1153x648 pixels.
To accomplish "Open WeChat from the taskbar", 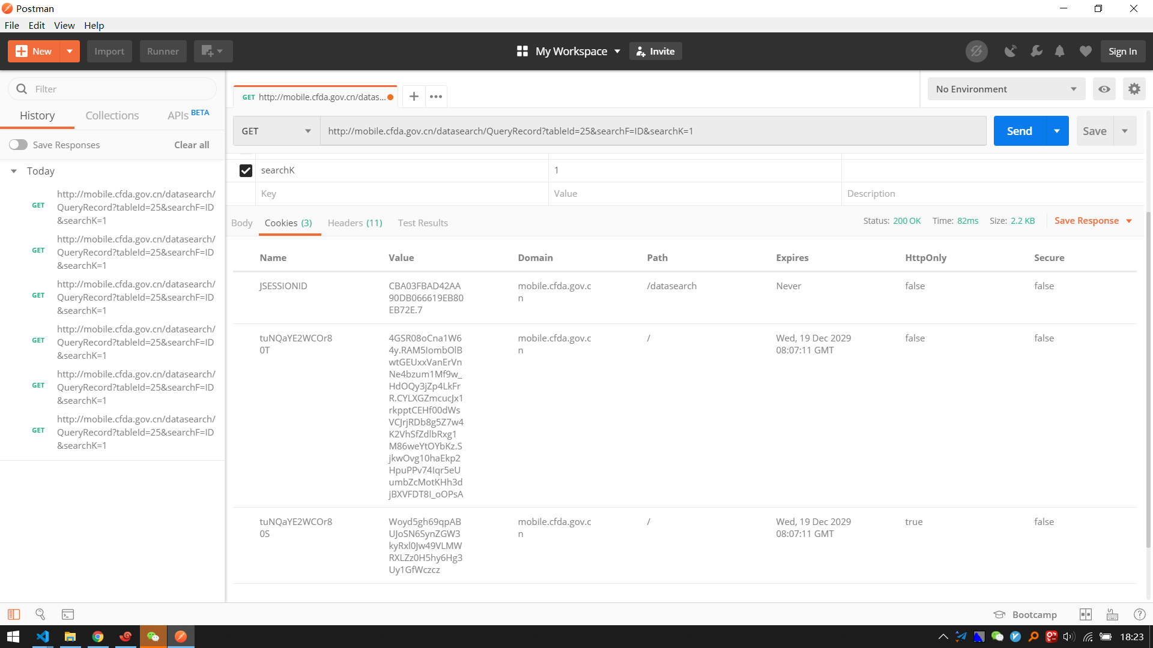I will coord(153,637).
